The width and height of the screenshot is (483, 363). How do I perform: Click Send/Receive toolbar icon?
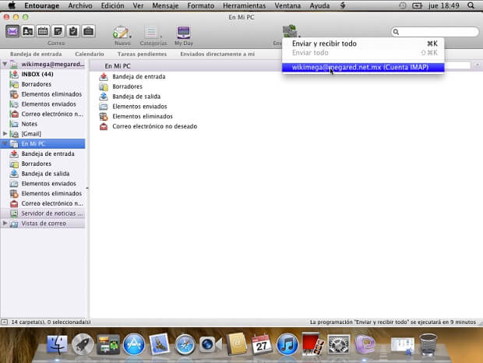290,31
